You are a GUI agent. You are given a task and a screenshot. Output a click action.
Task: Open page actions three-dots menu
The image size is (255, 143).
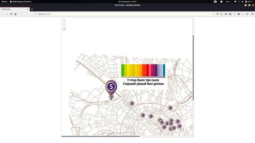click(x=214, y=14)
